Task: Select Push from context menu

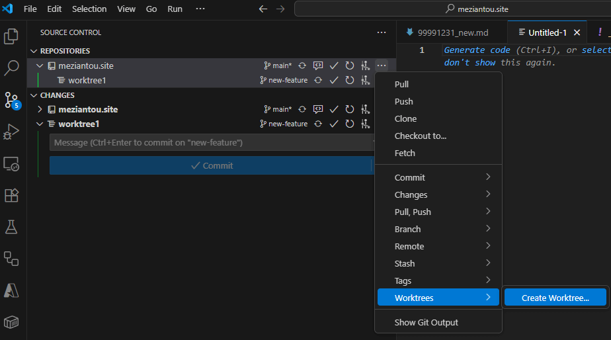Action: click(x=438, y=101)
